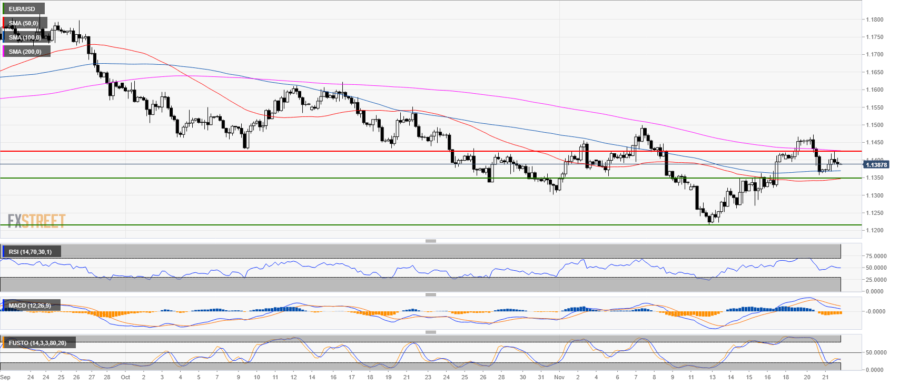The image size is (899, 384).
Task: Click the EUR/USD symbol label
Action: [x=23, y=9]
